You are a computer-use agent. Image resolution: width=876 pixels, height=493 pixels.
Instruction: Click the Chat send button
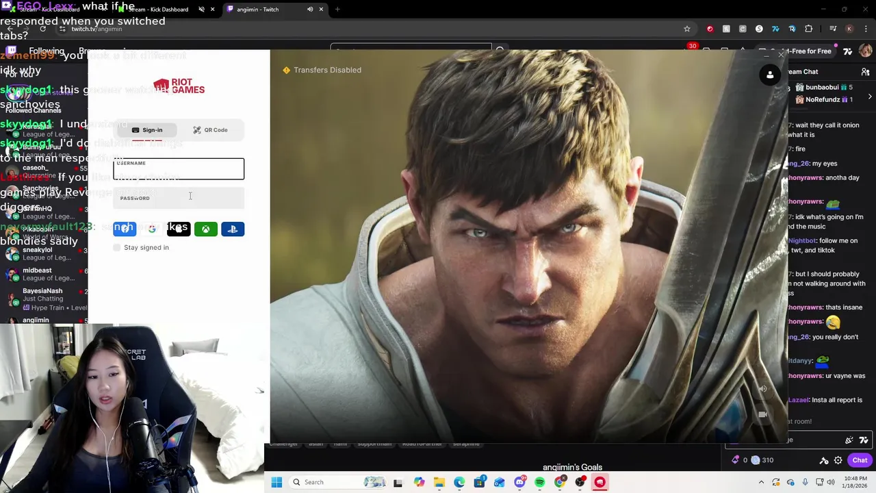pyautogui.click(x=860, y=460)
